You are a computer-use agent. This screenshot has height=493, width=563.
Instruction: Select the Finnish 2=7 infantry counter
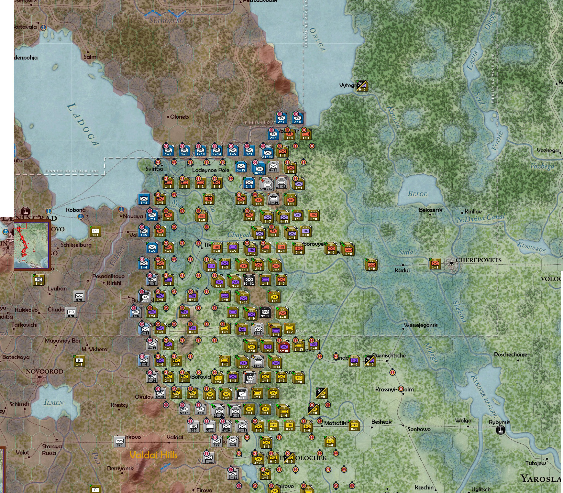tap(281, 118)
